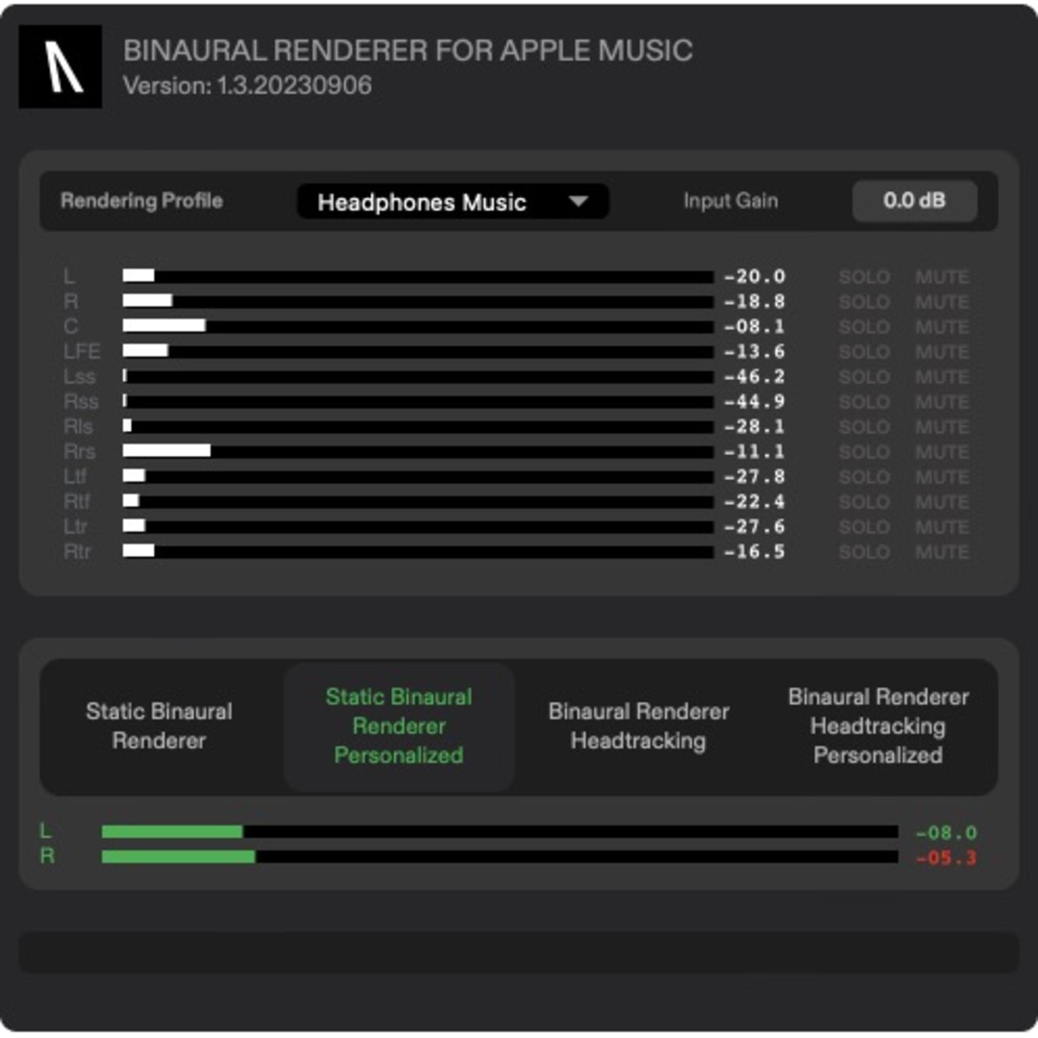Image resolution: width=1038 pixels, height=1038 pixels.
Task: Open the Rendering Profile dropdown
Action: [x=453, y=202]
